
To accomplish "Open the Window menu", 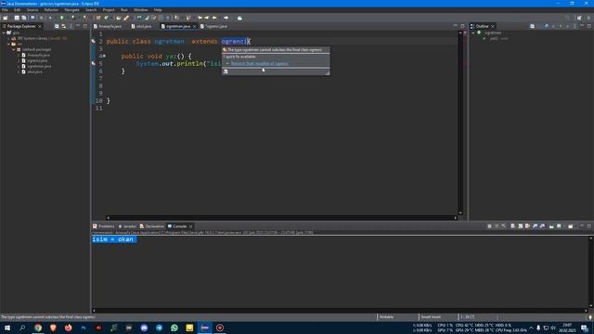I will [140, 10].
